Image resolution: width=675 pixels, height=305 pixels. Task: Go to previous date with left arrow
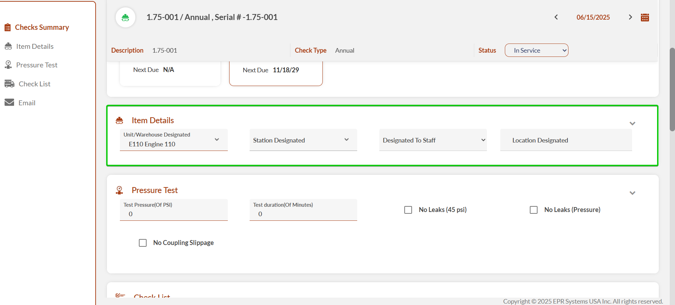click(556, 17)
